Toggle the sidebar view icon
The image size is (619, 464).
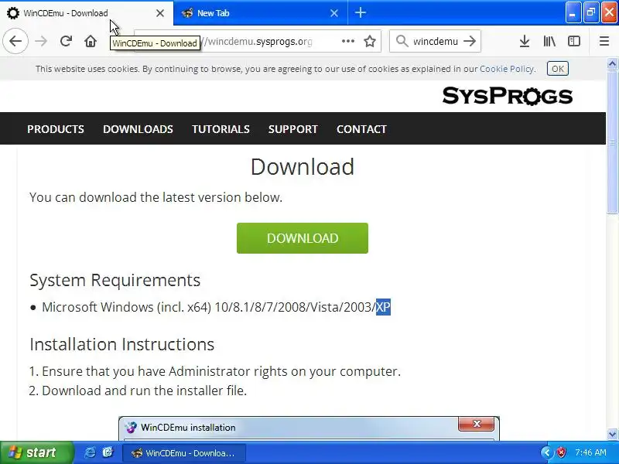574,41
